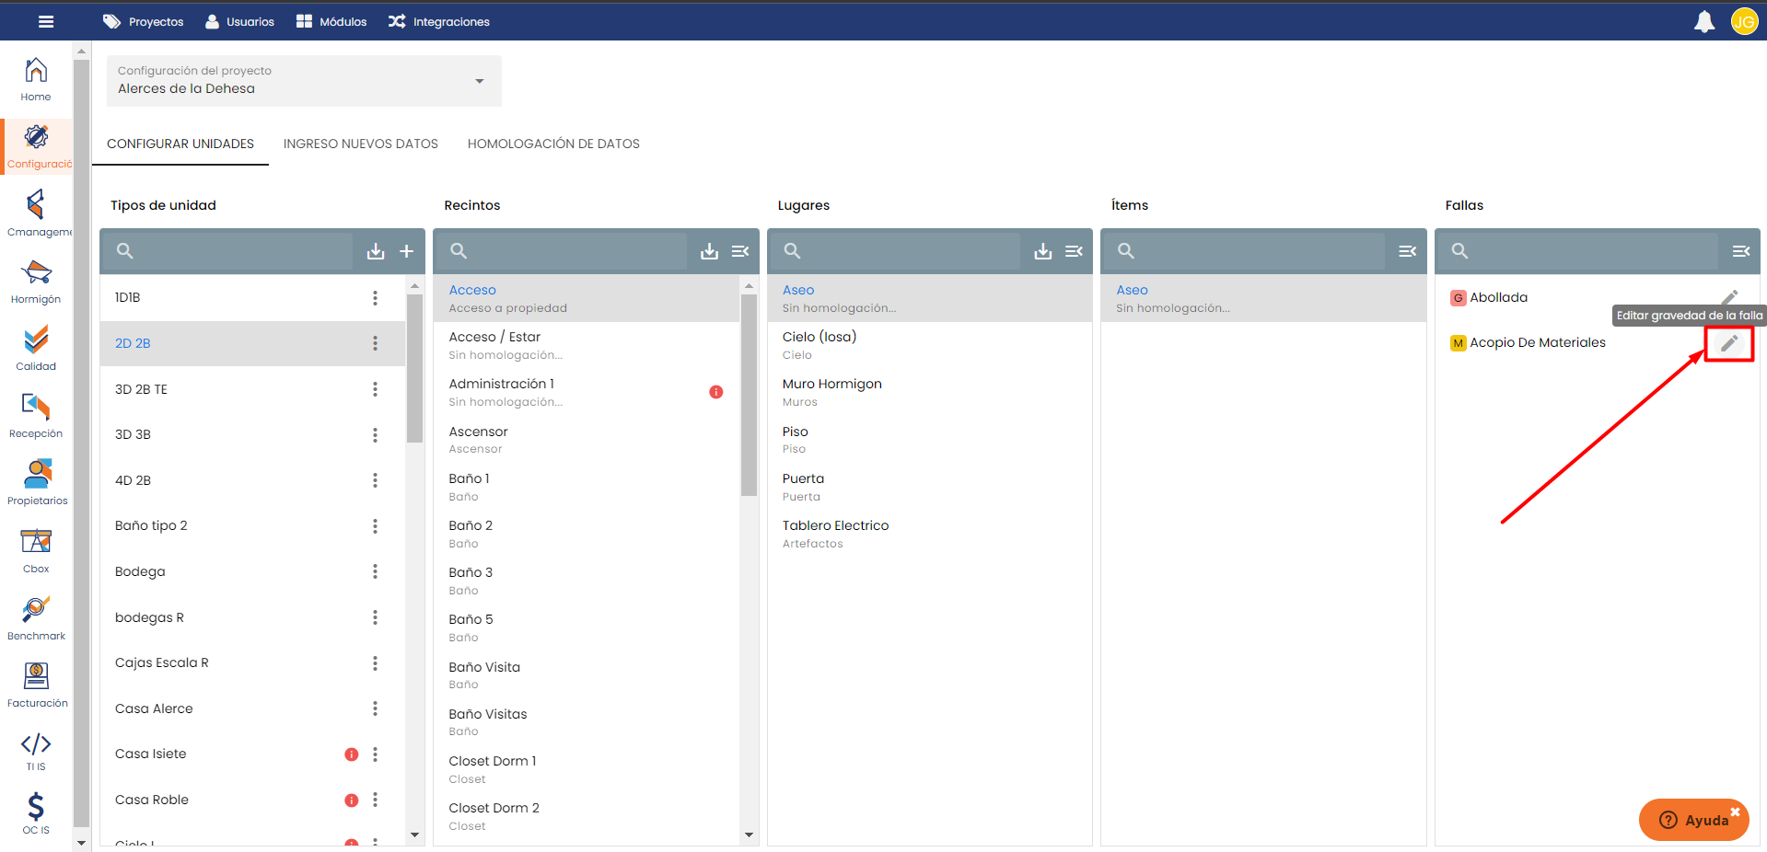The height and width of the screenshot is (852, 1767).
Task: Click the notifications bell icon
Action: point(1703,21)
